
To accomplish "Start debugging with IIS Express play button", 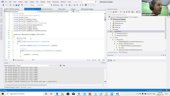I will click(52, 5).
